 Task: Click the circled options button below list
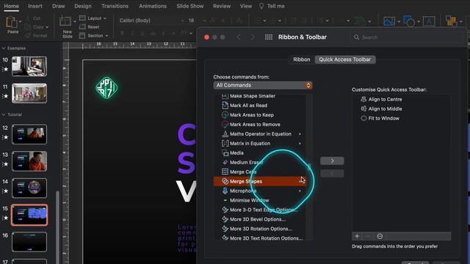(380, 236)
